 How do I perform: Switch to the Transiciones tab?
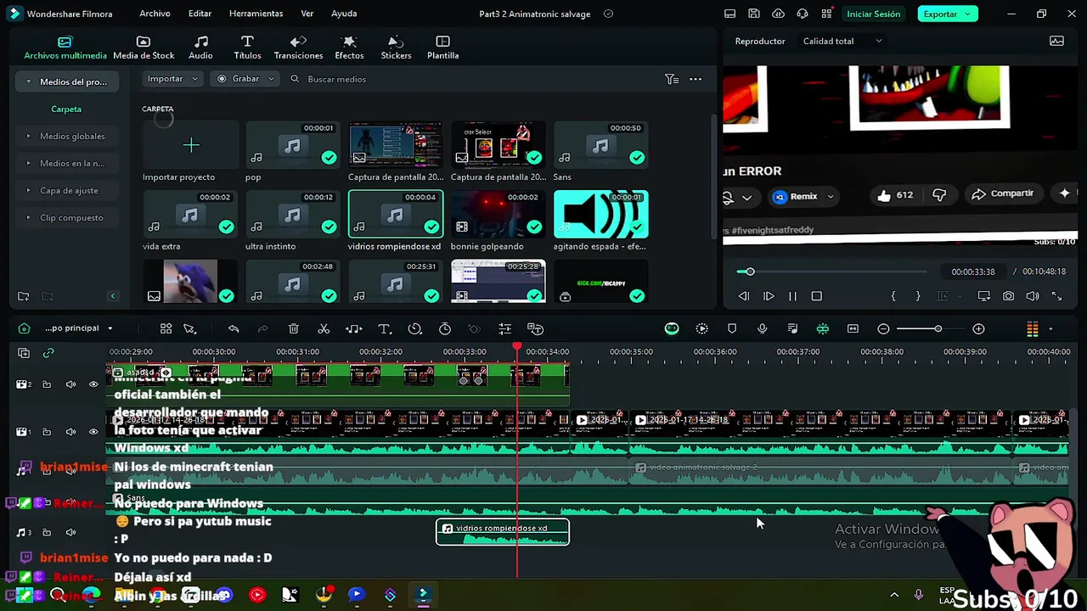tap(298, 48)
